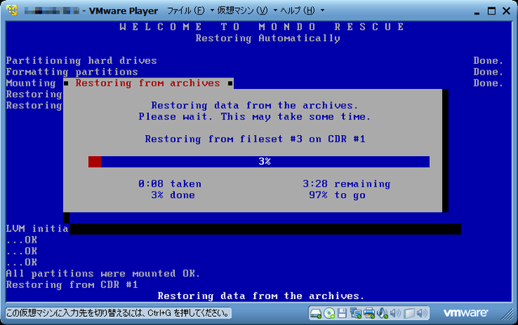Screen dimensions: 518x325
Task: Click 'WELCOME TO MONDO RESCUE' heading
Action: [262, 27]
